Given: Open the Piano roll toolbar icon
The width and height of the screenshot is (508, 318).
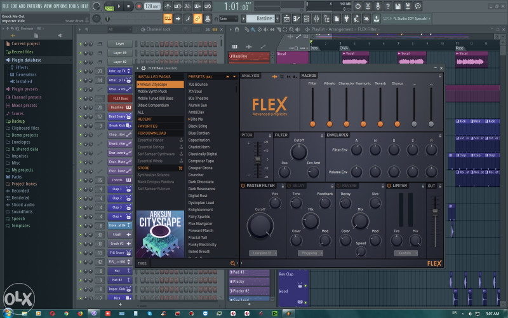Looking at the screenshot, I should click(x=297, y=18).
